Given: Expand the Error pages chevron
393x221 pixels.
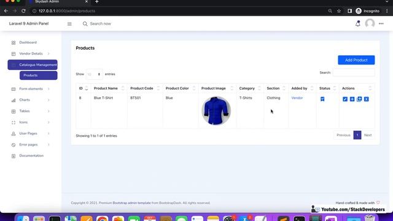Looking at the screenshot, I should tap(49, 145).
